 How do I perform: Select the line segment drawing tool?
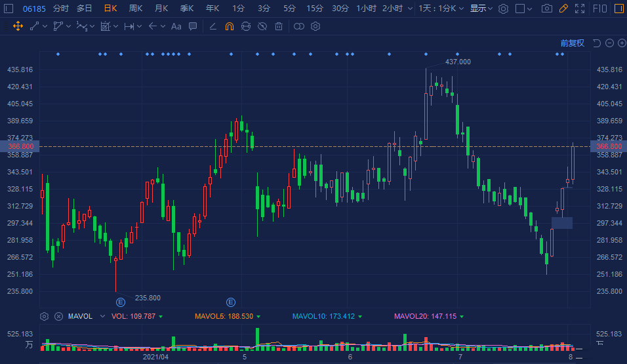tap(34, 26)
